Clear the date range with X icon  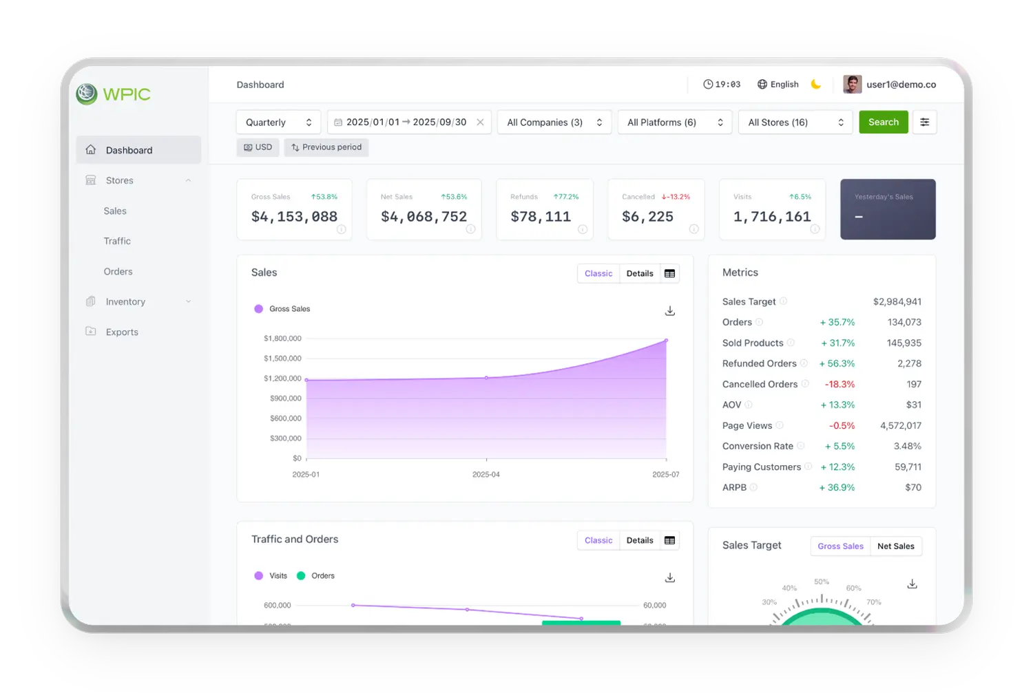(480, 122)
